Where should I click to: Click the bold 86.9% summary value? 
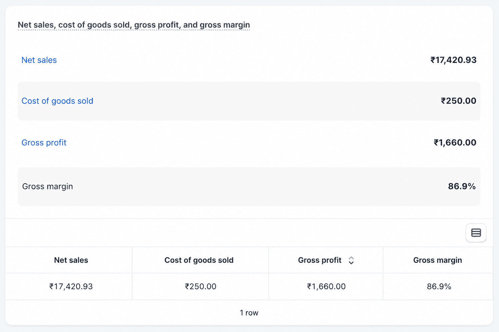(x=462, y=186)
